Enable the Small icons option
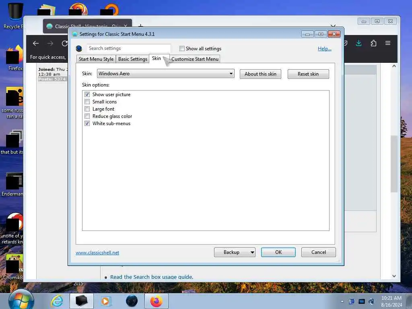Image resolution: width=412 pixels, height=309 pixels. click(87, 102)
